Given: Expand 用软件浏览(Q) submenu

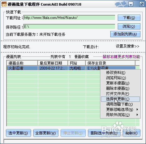Looking at the screenshot, I should pos(120,115).
